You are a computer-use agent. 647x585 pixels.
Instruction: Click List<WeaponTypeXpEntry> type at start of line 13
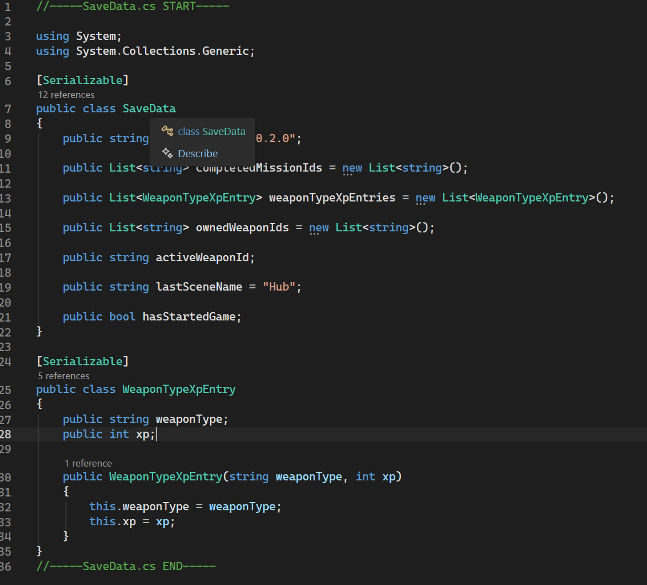[x=185, y=198]
